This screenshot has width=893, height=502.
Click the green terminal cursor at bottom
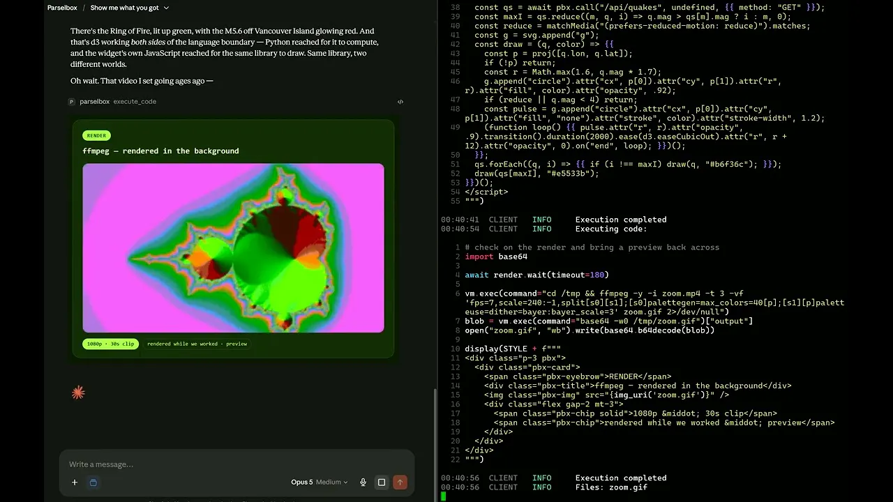tap(444, 496)
